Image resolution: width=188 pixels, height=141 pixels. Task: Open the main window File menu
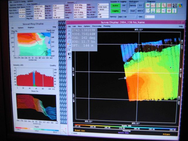11,2
